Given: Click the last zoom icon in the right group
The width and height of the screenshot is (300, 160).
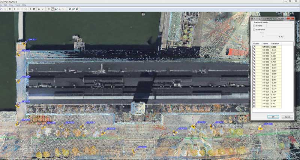Looking at the screenshot, I should coord(77,9).
